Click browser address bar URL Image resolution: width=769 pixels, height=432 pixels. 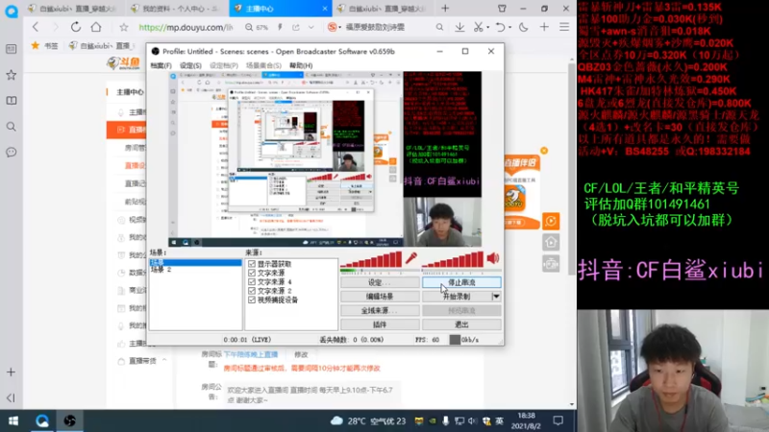pos(186,28)
